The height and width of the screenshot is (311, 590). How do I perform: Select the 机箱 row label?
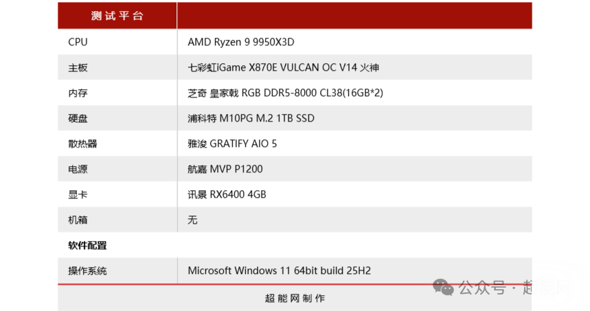[78, 220]
